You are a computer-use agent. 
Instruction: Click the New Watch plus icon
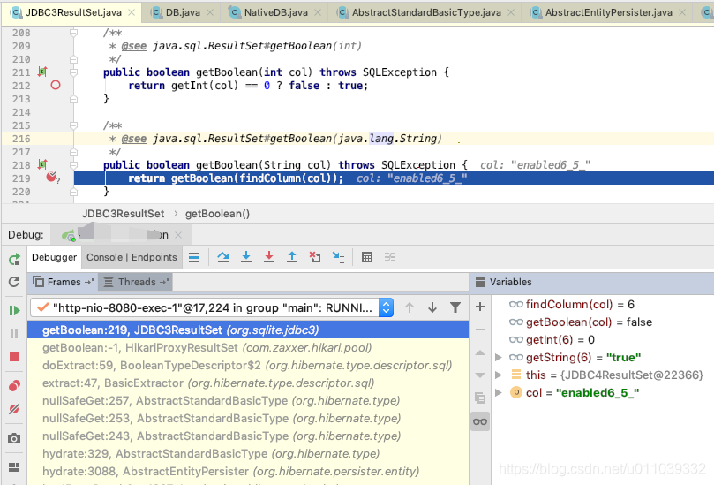(x=480, y=307)
